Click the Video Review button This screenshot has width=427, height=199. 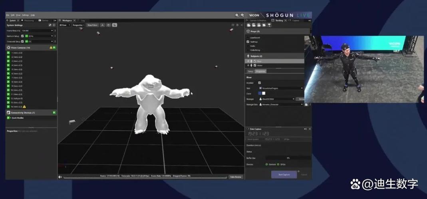click(x=236, y=177)
